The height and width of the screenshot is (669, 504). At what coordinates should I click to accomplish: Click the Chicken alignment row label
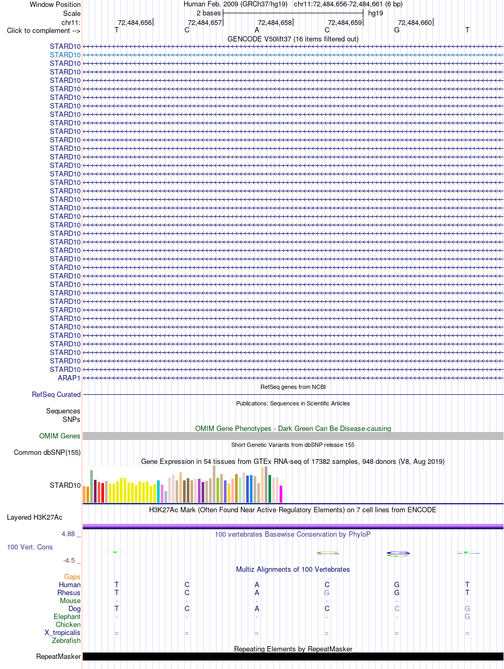(68, 624)
